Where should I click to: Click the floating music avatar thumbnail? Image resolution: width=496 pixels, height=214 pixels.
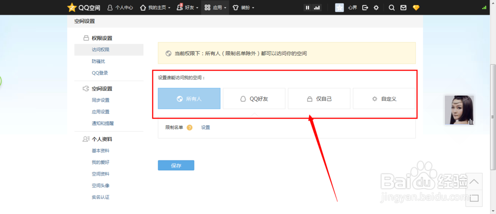pos(459,110)
